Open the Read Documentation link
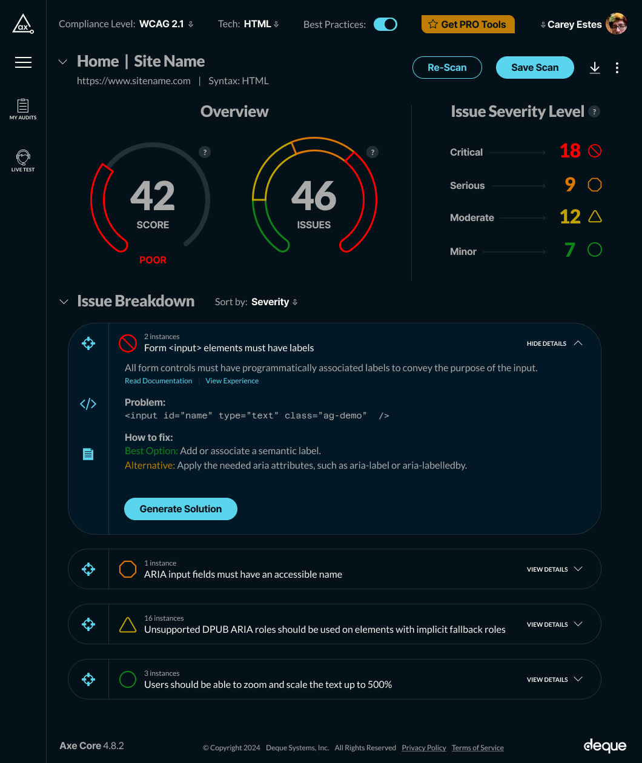Viewport: 642px width, 763px height. (158, 381)
